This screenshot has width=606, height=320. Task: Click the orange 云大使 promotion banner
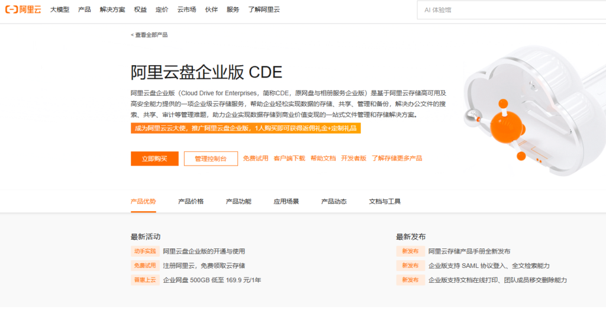[x=246, y=128]
